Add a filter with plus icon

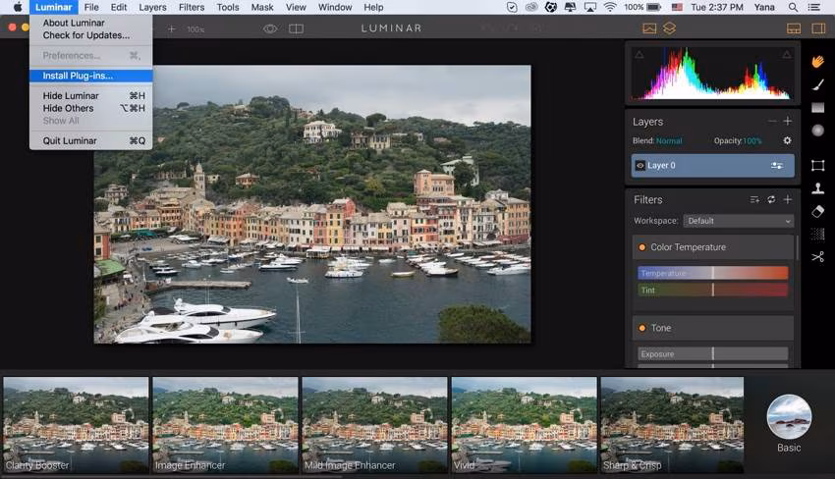coord(788,199)
